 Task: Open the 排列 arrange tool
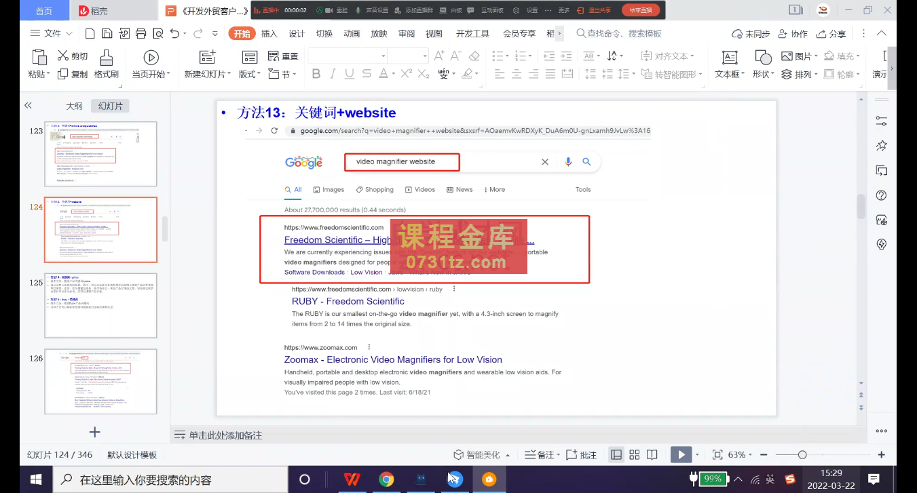point(799,74)
